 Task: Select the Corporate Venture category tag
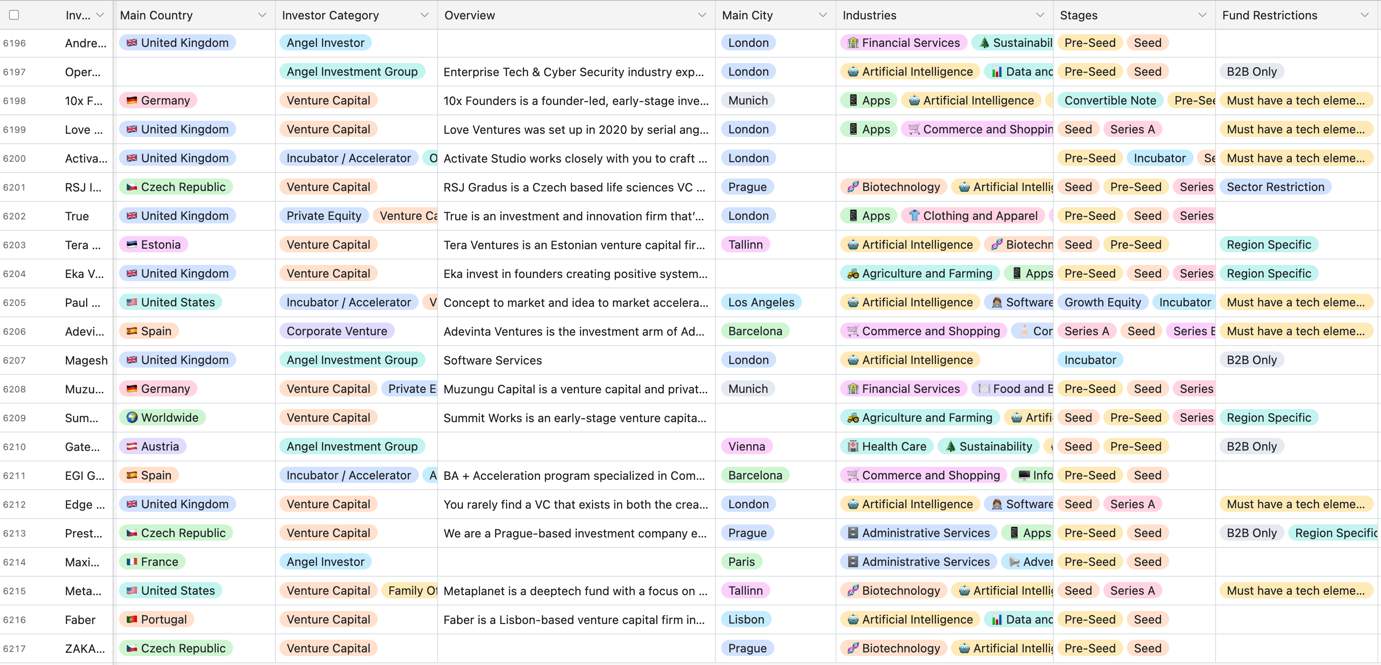[337, 331]
